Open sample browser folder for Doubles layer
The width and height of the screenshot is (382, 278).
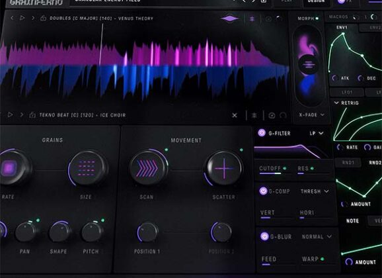(43, 18)
